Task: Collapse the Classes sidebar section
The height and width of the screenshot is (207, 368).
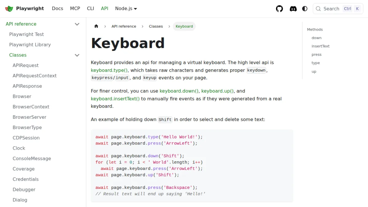Action: point(77,55)
